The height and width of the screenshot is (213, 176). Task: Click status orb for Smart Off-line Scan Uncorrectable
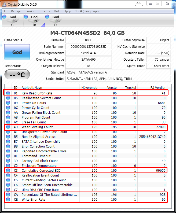(8, 185)
